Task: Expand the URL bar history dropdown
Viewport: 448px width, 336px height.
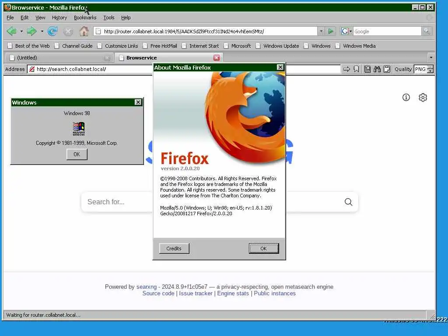Action: (321, 31)
